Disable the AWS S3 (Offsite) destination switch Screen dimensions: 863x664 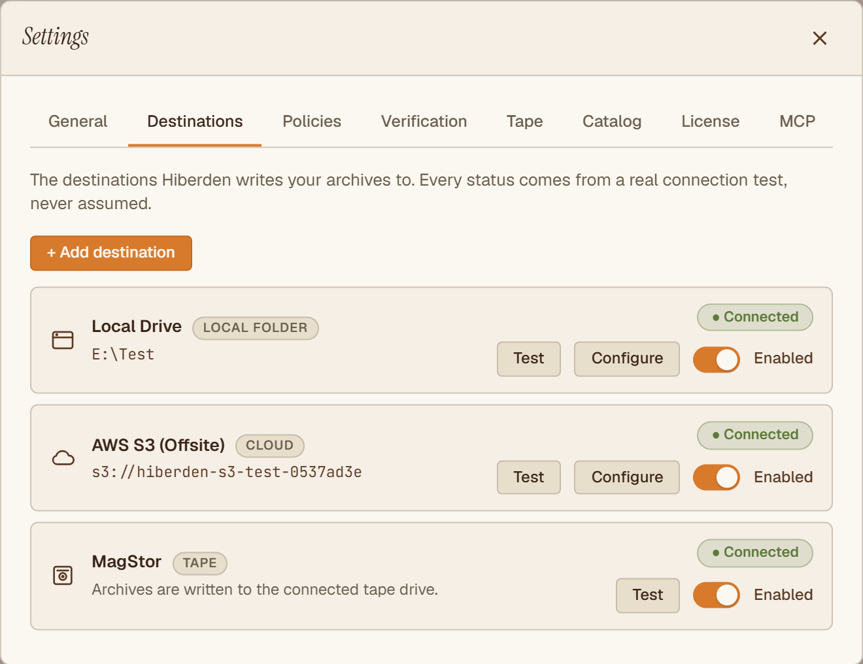pyautogui.click(x=717, y=477)
